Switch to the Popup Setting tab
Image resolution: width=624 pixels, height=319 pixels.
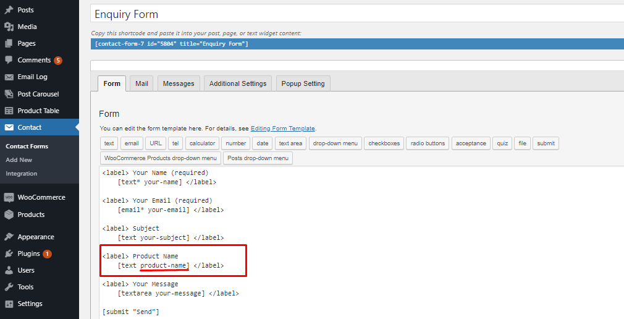pos(303,83)
